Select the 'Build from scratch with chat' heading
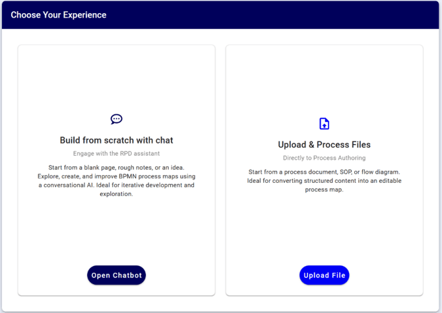This screenshot has width=442, height=313. 116,140
